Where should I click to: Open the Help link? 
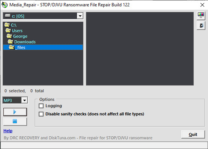(x=8, y=131)
